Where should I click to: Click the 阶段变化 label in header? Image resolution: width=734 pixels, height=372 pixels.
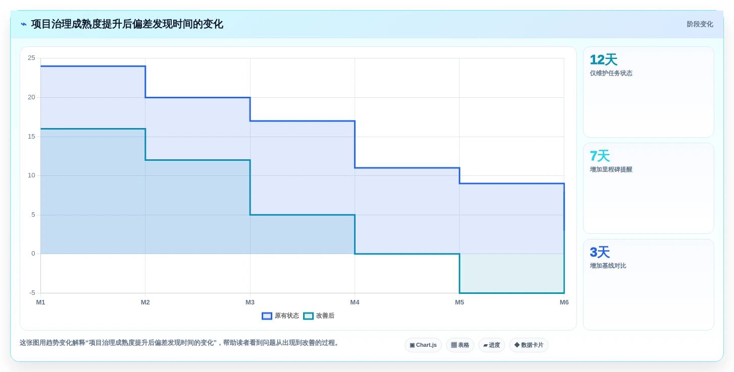click(x=700, y=24)
